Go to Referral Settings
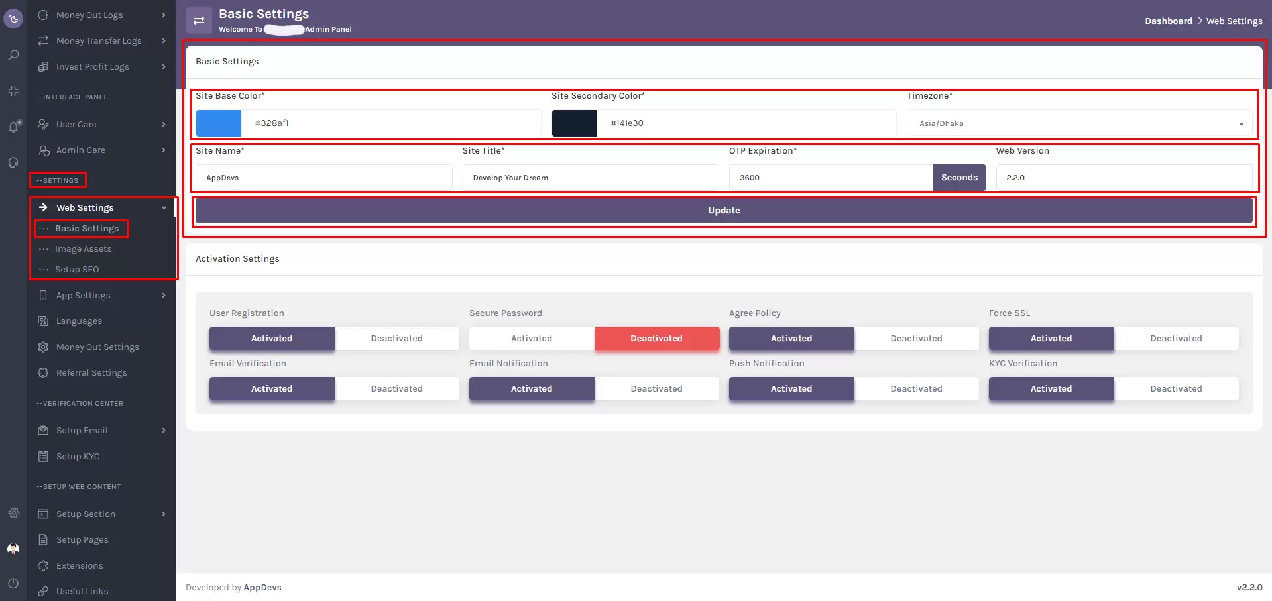The height and width of the screenshot is (601, 1272). coord(91,372)
